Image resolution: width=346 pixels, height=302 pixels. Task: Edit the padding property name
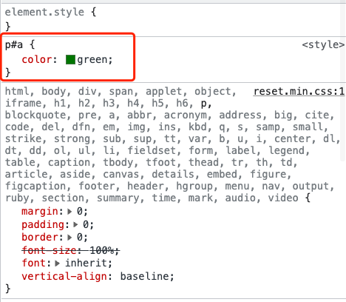tap(43, 224)
